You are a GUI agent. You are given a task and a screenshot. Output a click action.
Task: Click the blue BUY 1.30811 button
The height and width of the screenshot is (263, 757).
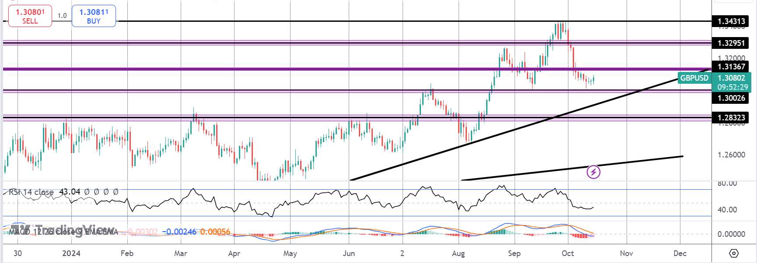[94, 16]
